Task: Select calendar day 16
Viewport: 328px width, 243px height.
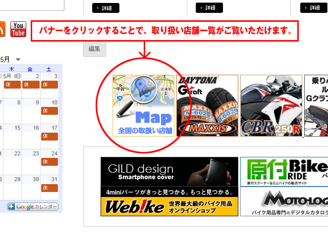Action: coord(36,128)
